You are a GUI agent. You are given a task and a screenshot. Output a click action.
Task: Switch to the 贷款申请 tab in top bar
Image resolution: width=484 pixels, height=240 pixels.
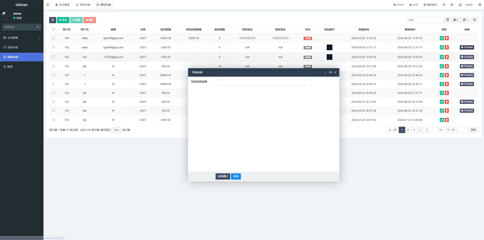pyautogui.click(x=83, y=5)
